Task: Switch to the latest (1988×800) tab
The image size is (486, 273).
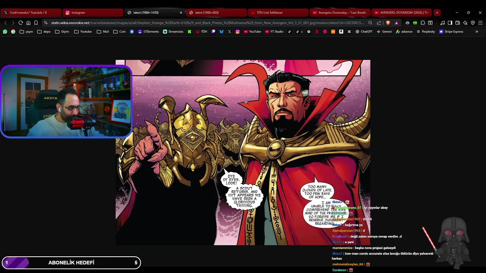Action: [217, 13]
